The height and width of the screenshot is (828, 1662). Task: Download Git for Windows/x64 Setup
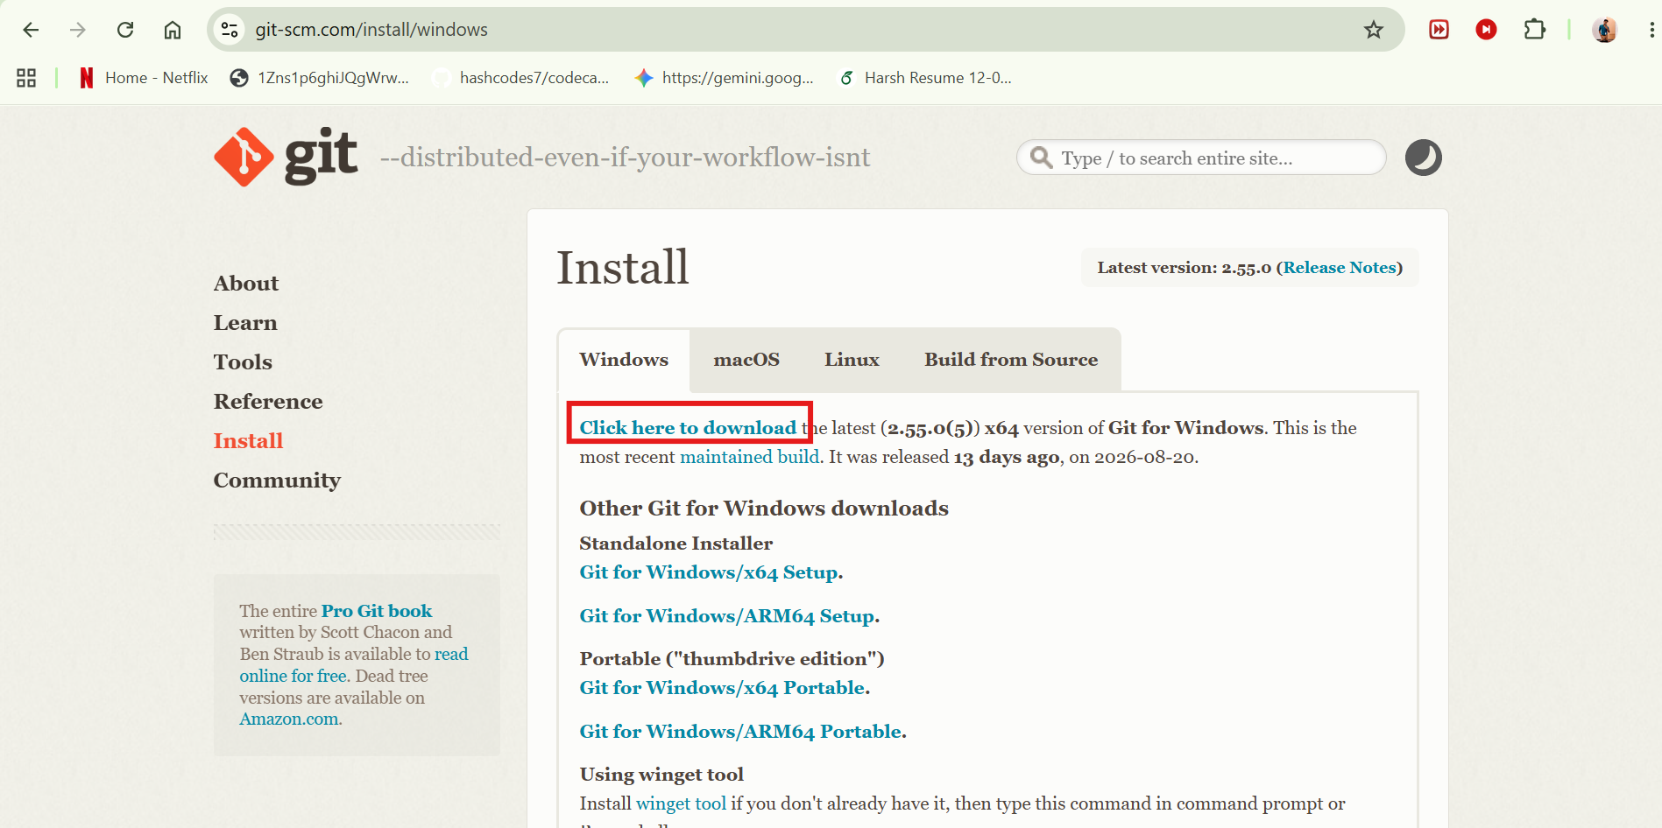[709, 572]
